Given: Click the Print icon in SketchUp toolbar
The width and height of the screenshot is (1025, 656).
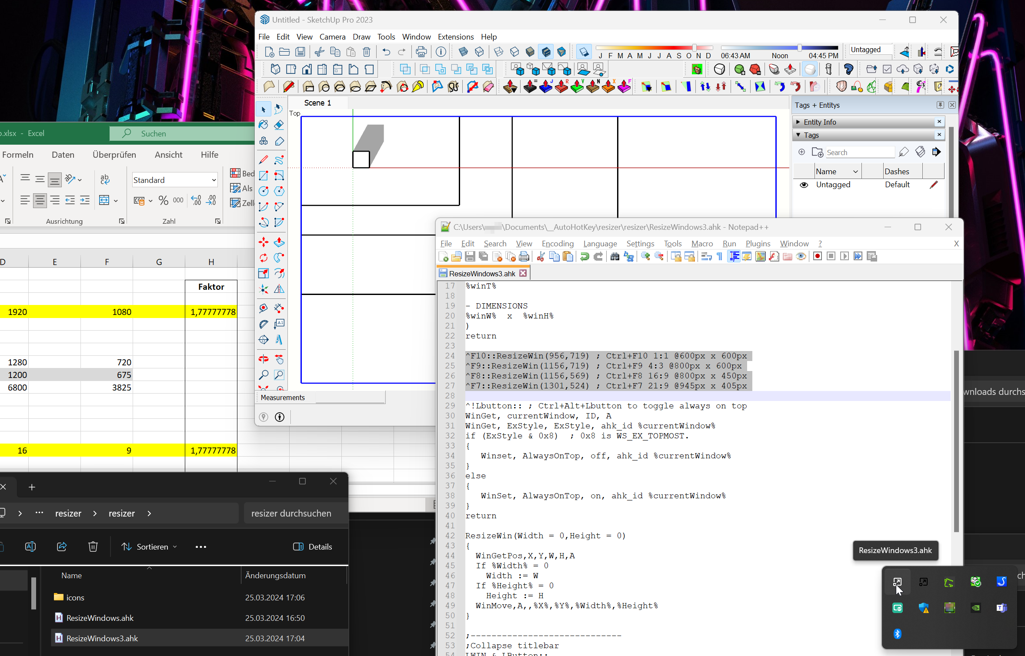Looking at the screenshot, I should pyautogui.click(x=421, y=52).
